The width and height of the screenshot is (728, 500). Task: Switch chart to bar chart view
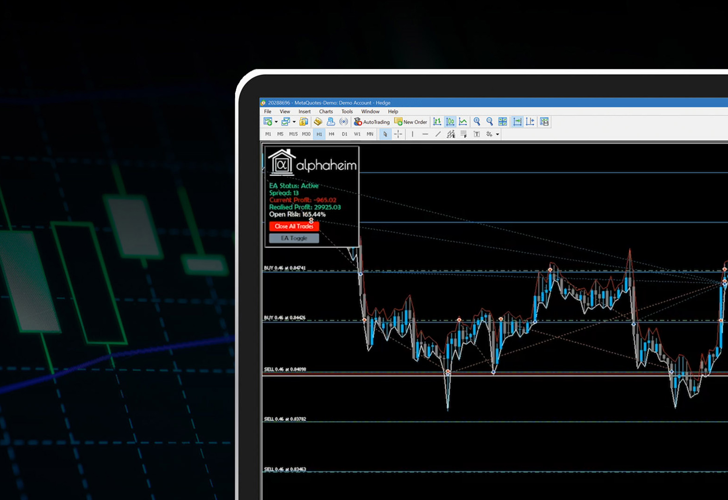(437, 122)
